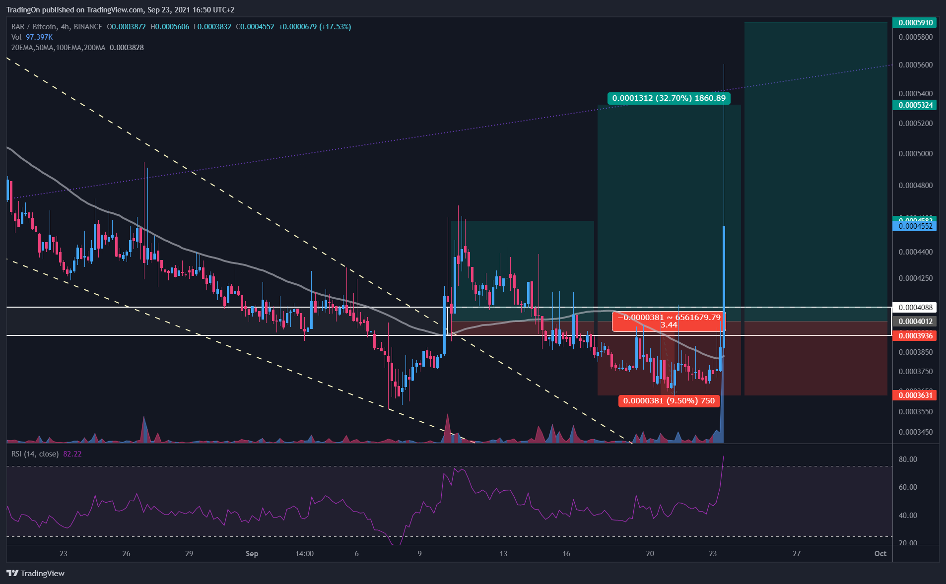
Task: Click the RSI value 82.22
Action: coord(72,454)
